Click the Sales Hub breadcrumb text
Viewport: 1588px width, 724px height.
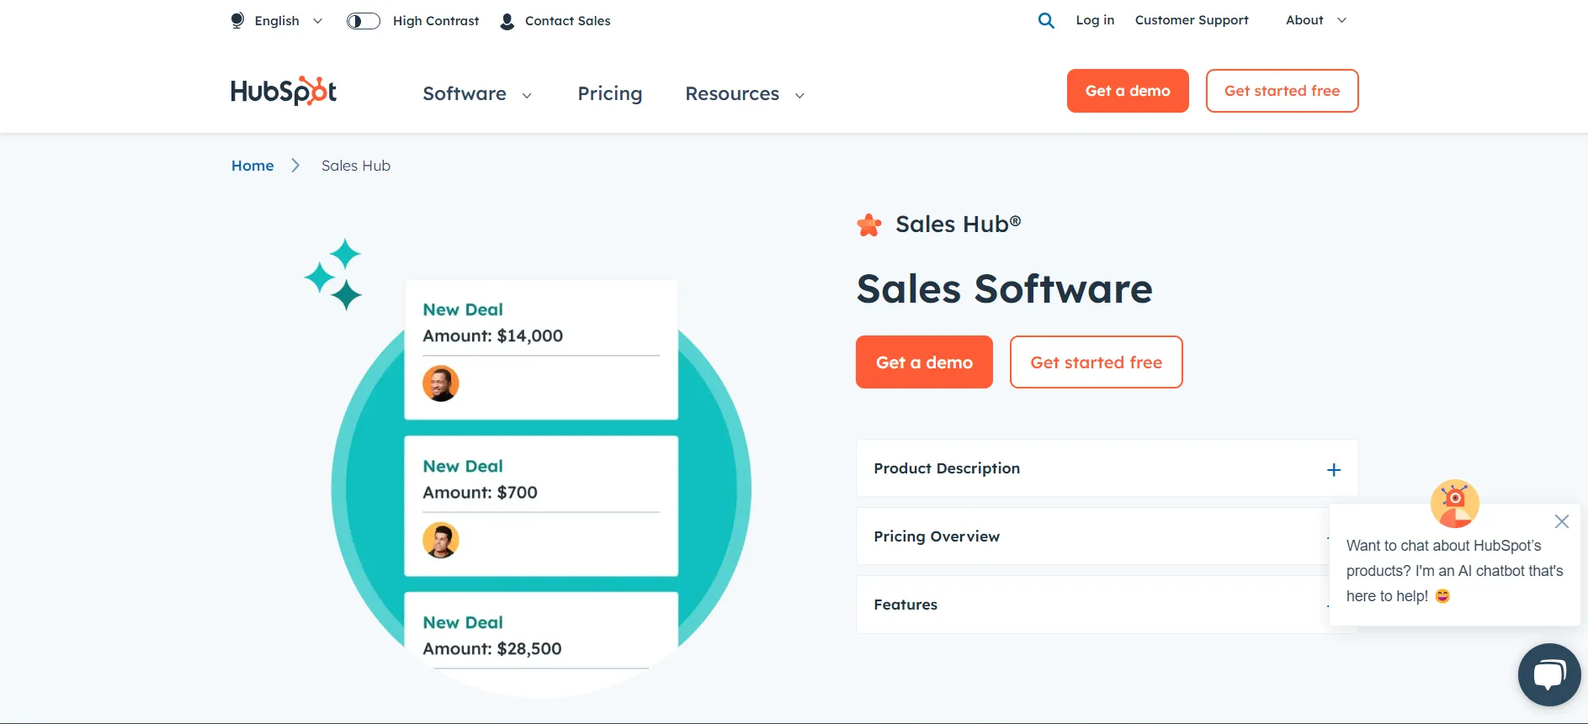[x=356, y=166]
